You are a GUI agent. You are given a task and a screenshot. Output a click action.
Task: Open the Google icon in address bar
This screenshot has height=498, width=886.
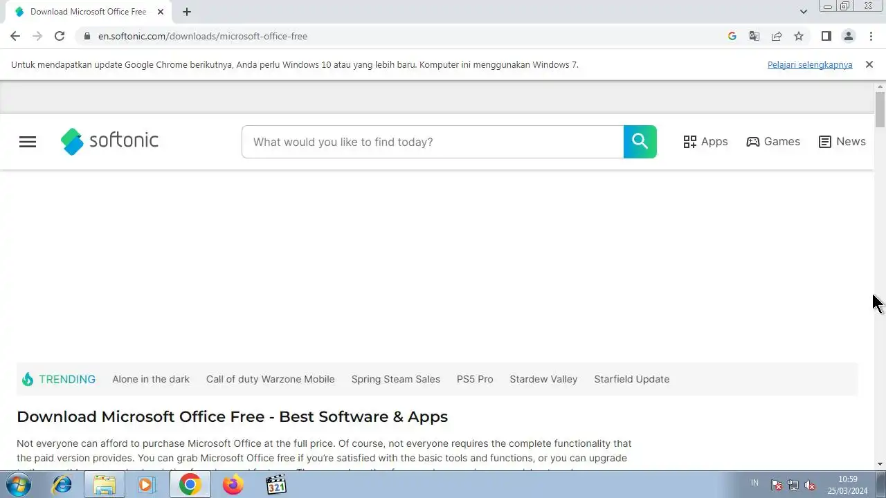coord(732,36)
